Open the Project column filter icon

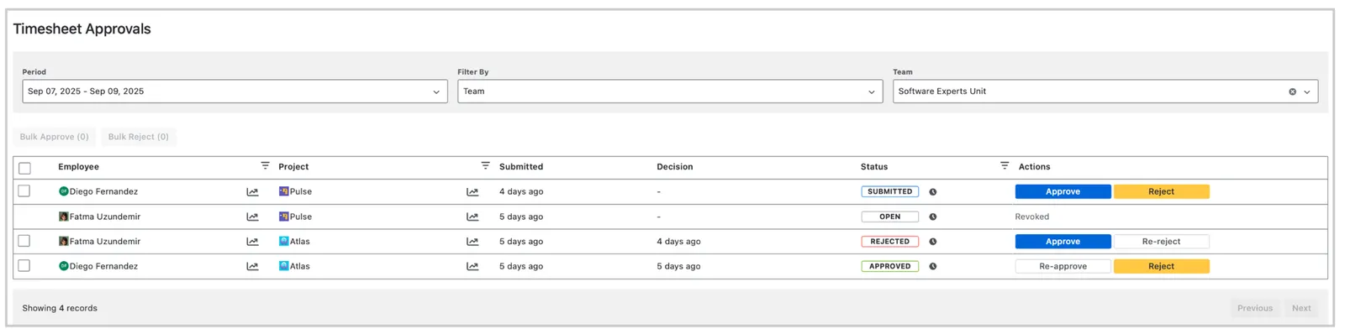click(485, 166)
